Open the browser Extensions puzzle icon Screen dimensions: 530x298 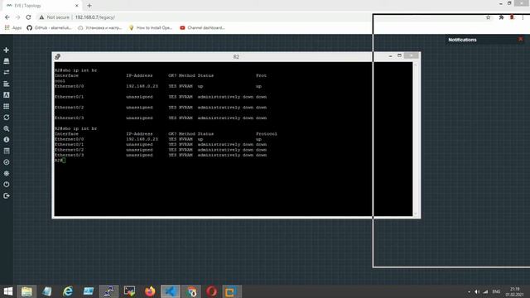[x=501, y=17]
